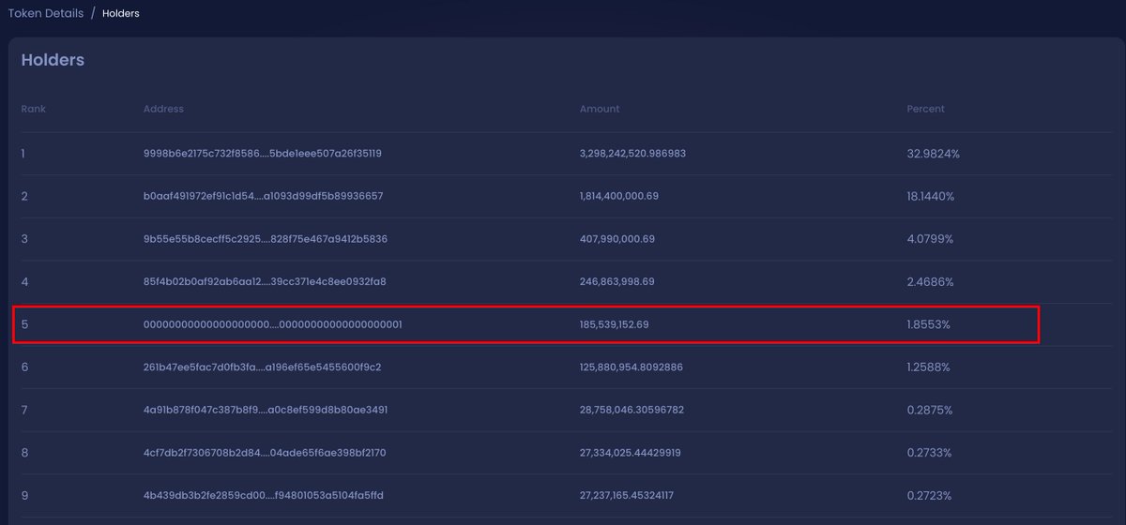Select amount 28,758,046.30596782
Screen dimensions: 1126x525
click(631, 410)
